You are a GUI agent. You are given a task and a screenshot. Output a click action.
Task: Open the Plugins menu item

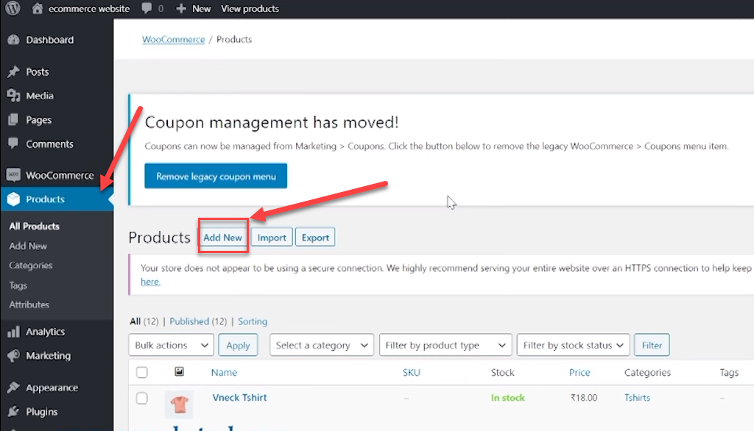pos(42,411)
